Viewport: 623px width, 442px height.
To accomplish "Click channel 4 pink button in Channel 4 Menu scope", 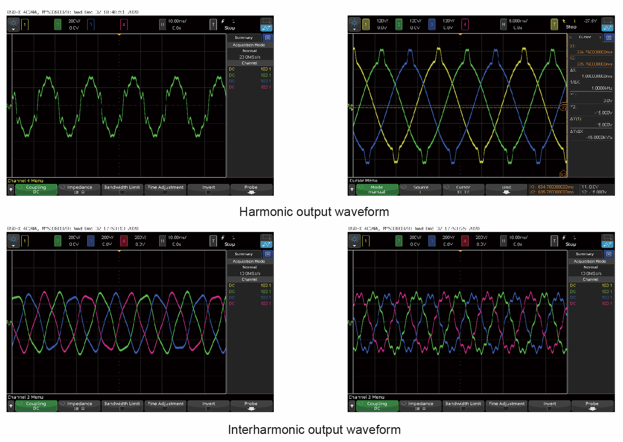I will (124, 25).
